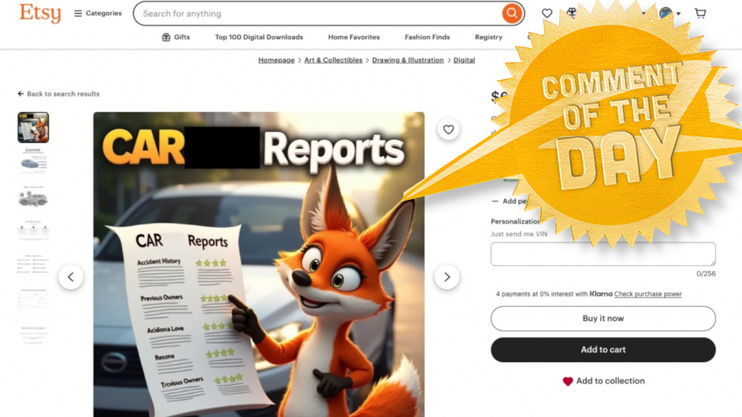This screenshot has height=417, width=742.
Task: Show next listing photo with right arrow
Action: [447, 277]
